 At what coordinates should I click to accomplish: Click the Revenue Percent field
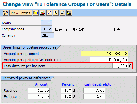(x=66, y=90)
